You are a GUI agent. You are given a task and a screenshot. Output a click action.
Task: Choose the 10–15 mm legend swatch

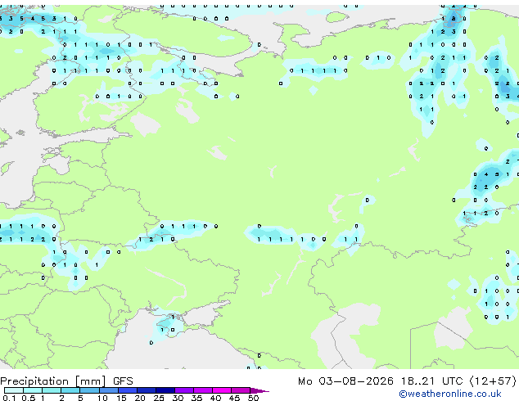(109, 390)
